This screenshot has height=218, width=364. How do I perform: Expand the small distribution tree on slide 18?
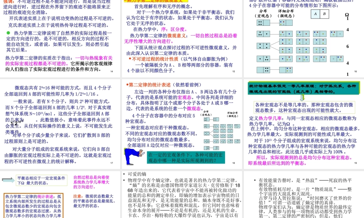coord(222,133)
